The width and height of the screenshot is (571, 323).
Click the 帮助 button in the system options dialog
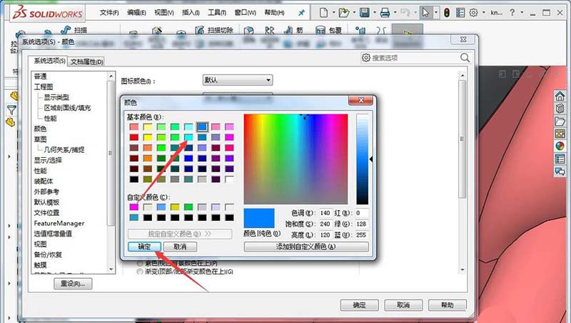click(x=448, y=304)
